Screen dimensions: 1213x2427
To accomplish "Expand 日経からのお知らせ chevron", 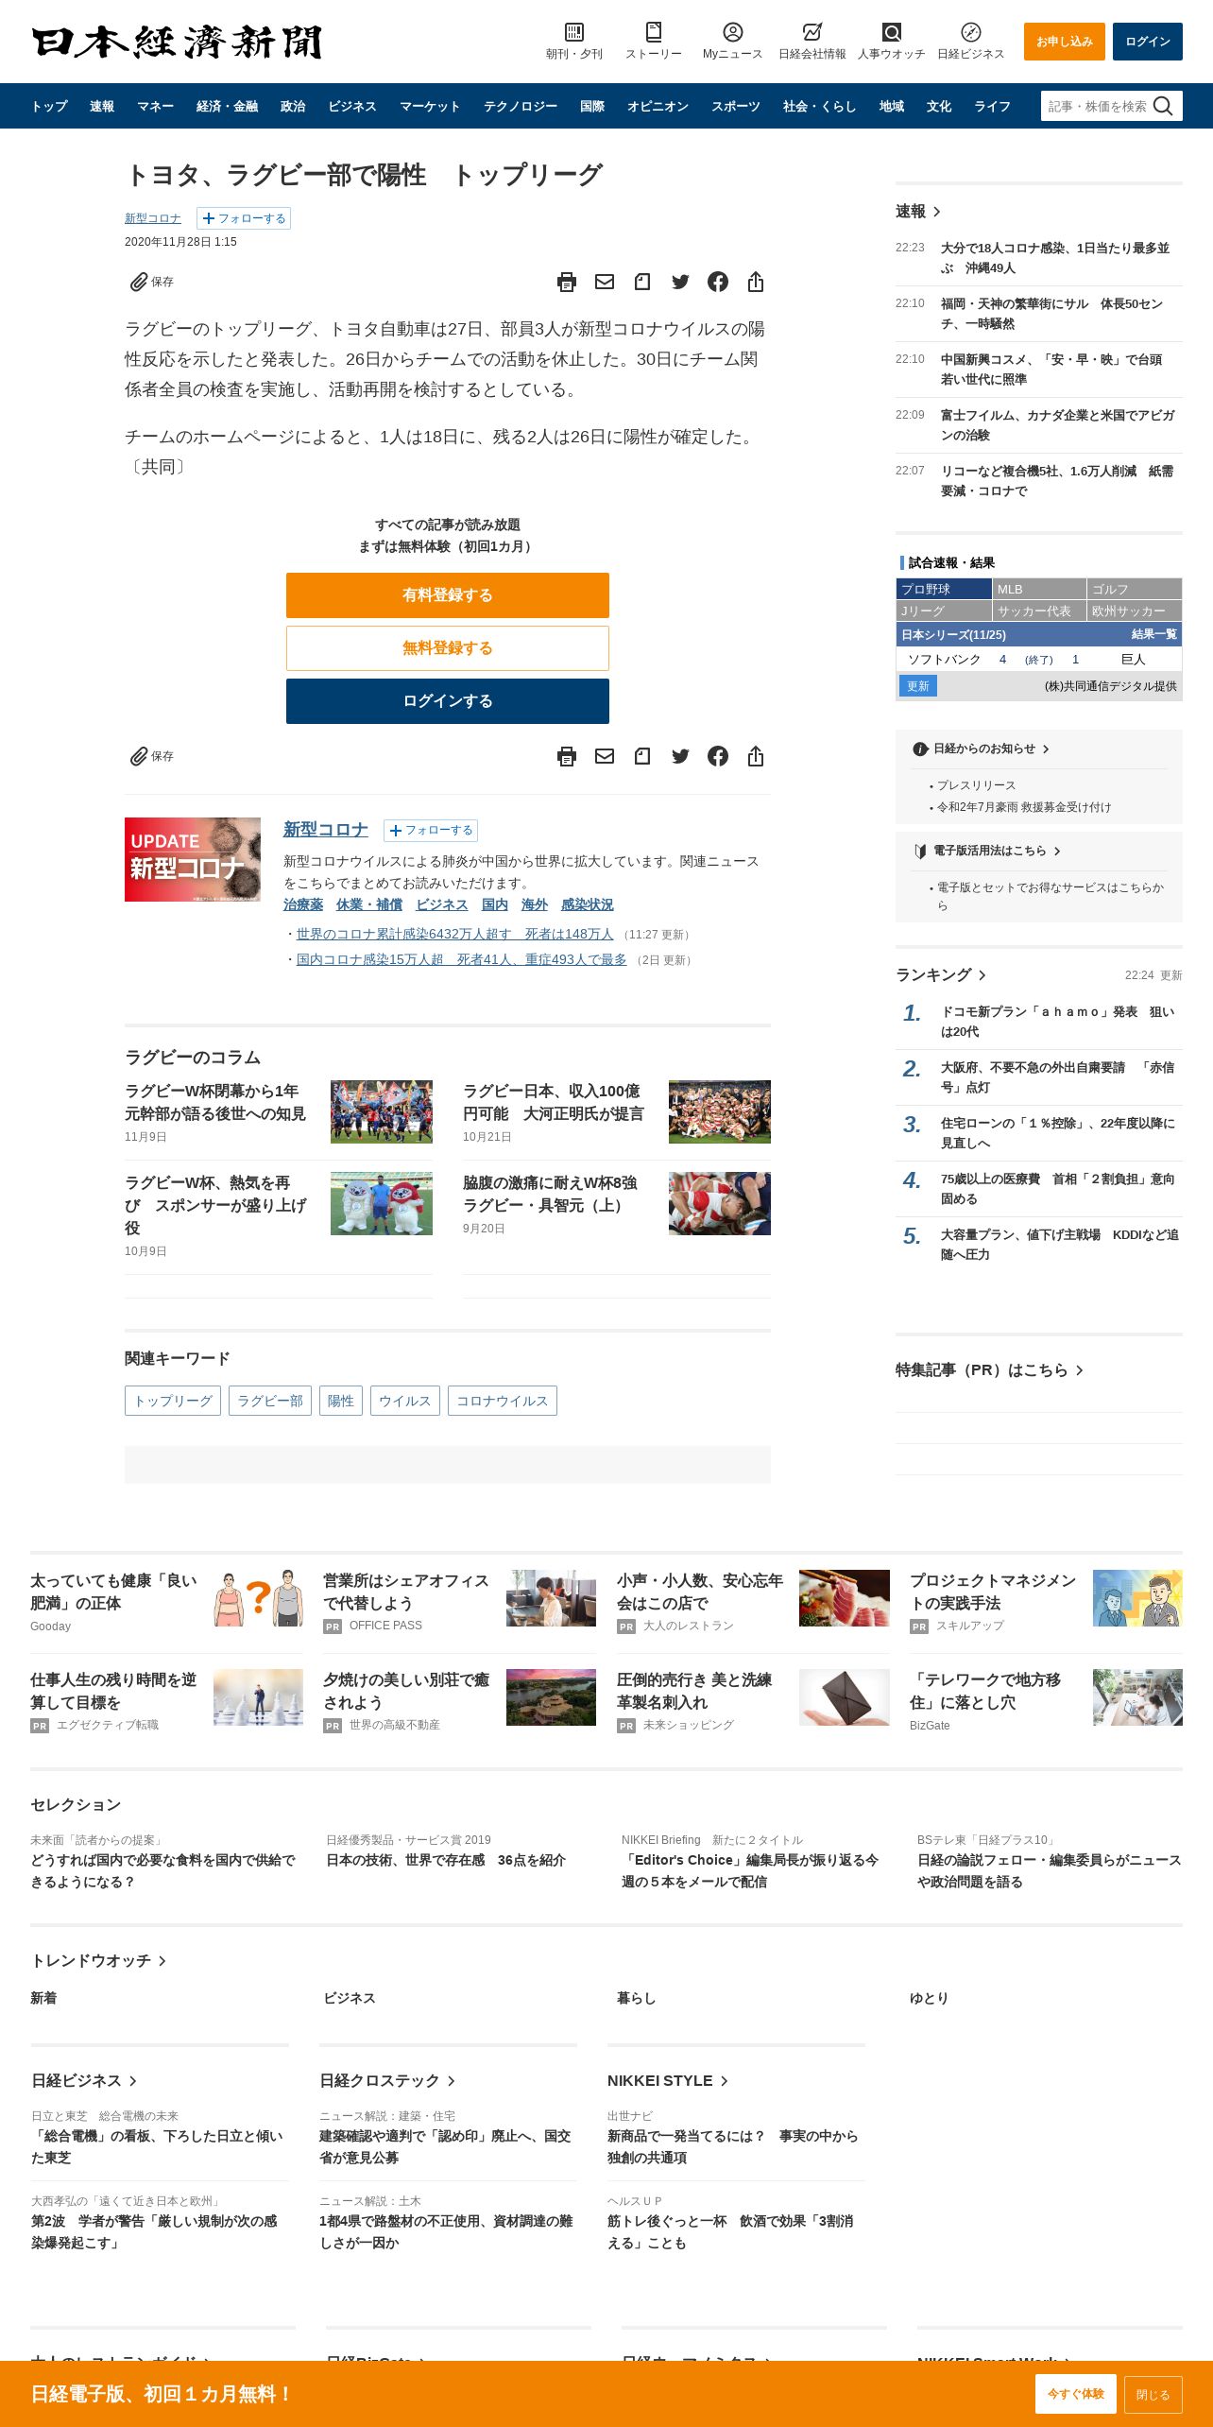I will (1046, 749).
